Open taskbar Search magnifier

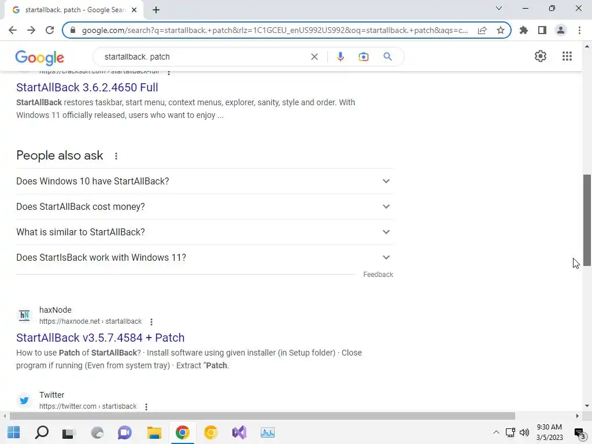pos(42,432)
